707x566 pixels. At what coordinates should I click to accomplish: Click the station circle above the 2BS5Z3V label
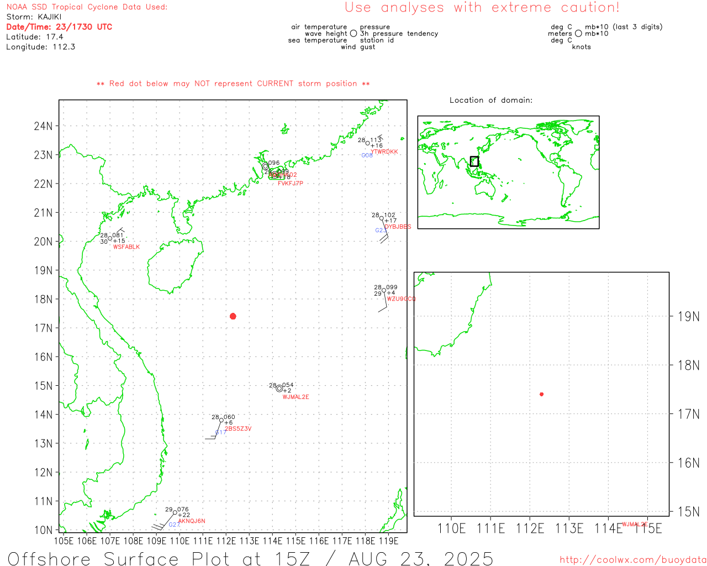(x=221, y=420)
